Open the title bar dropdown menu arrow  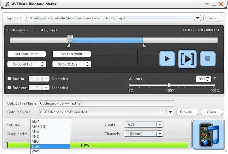pos(207,4)
